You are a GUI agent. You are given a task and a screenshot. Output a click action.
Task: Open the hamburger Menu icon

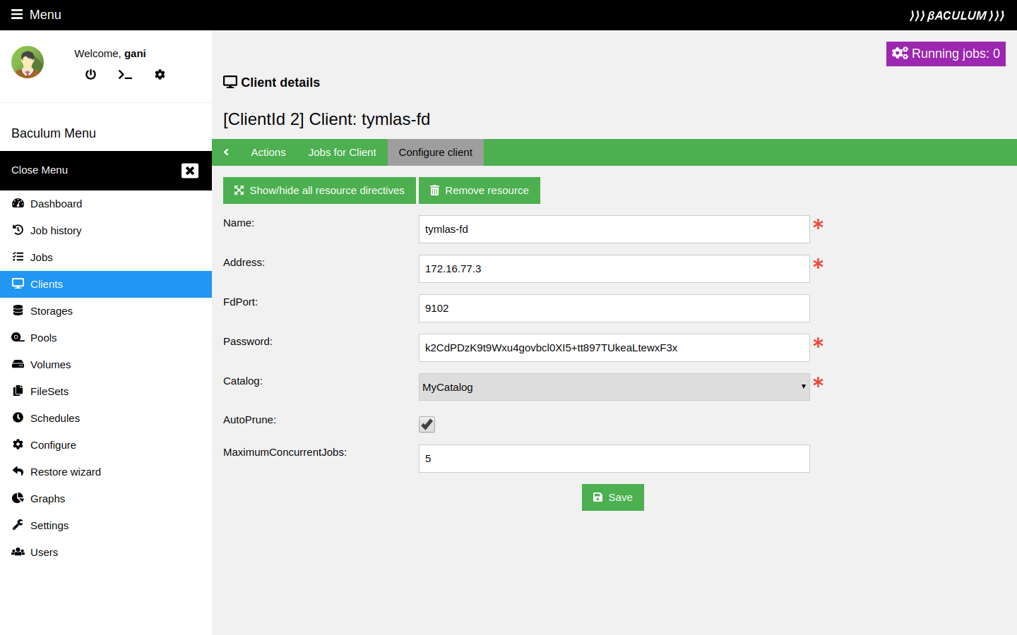(17, 14)
